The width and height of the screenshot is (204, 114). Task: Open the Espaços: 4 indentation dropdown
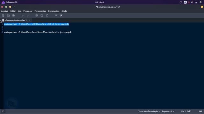[168, 111]
